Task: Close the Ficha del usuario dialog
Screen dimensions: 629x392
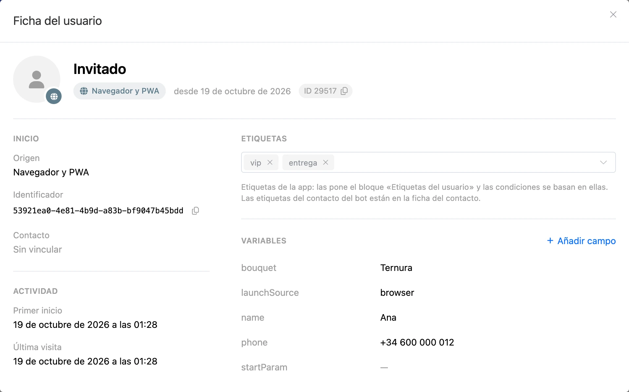Action: [x=613, y=14]
